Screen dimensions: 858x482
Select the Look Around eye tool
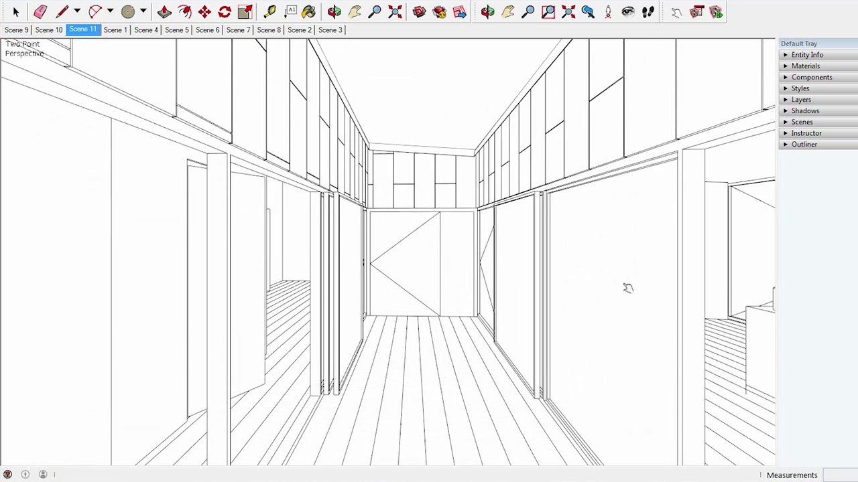[628, 11]
